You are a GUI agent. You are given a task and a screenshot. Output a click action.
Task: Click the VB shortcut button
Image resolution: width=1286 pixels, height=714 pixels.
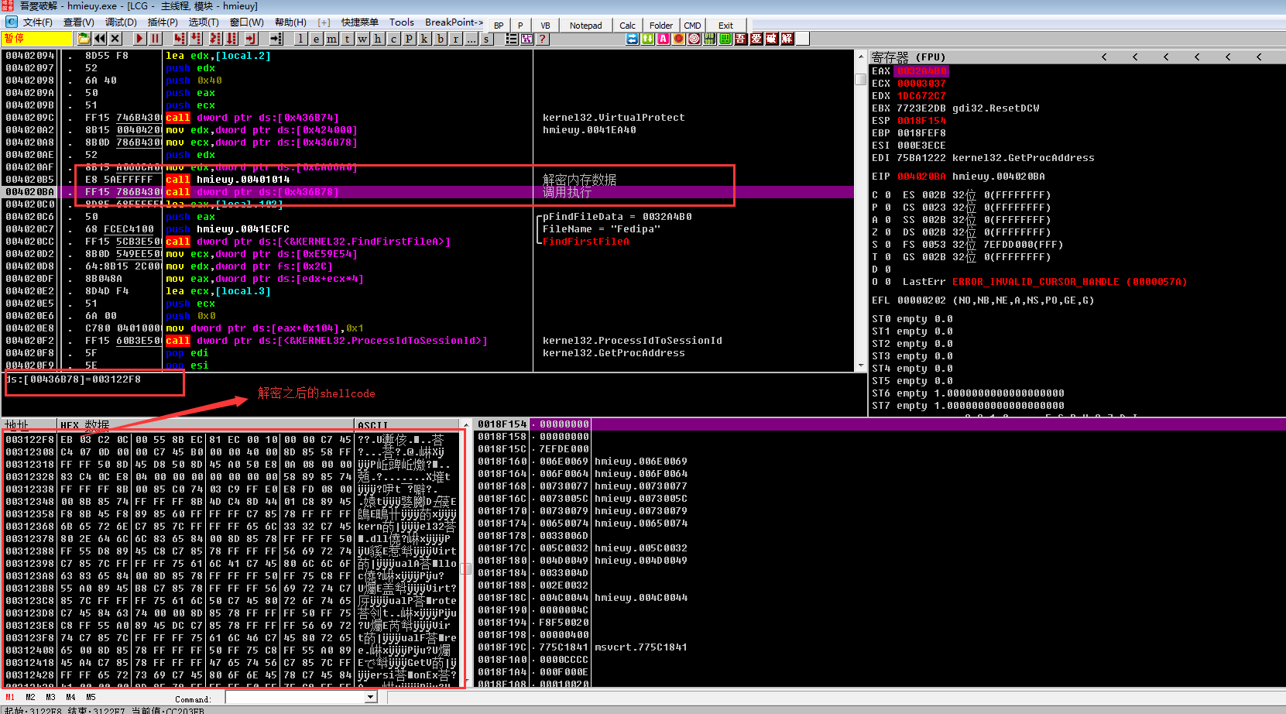(x=545, y=26)
